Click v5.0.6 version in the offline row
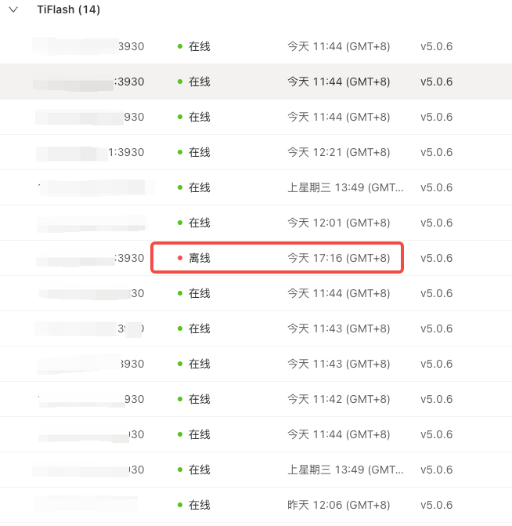Image resolution: width=512 pixels, height=526 pixels. pyautogui.click(x=437, y=258)
